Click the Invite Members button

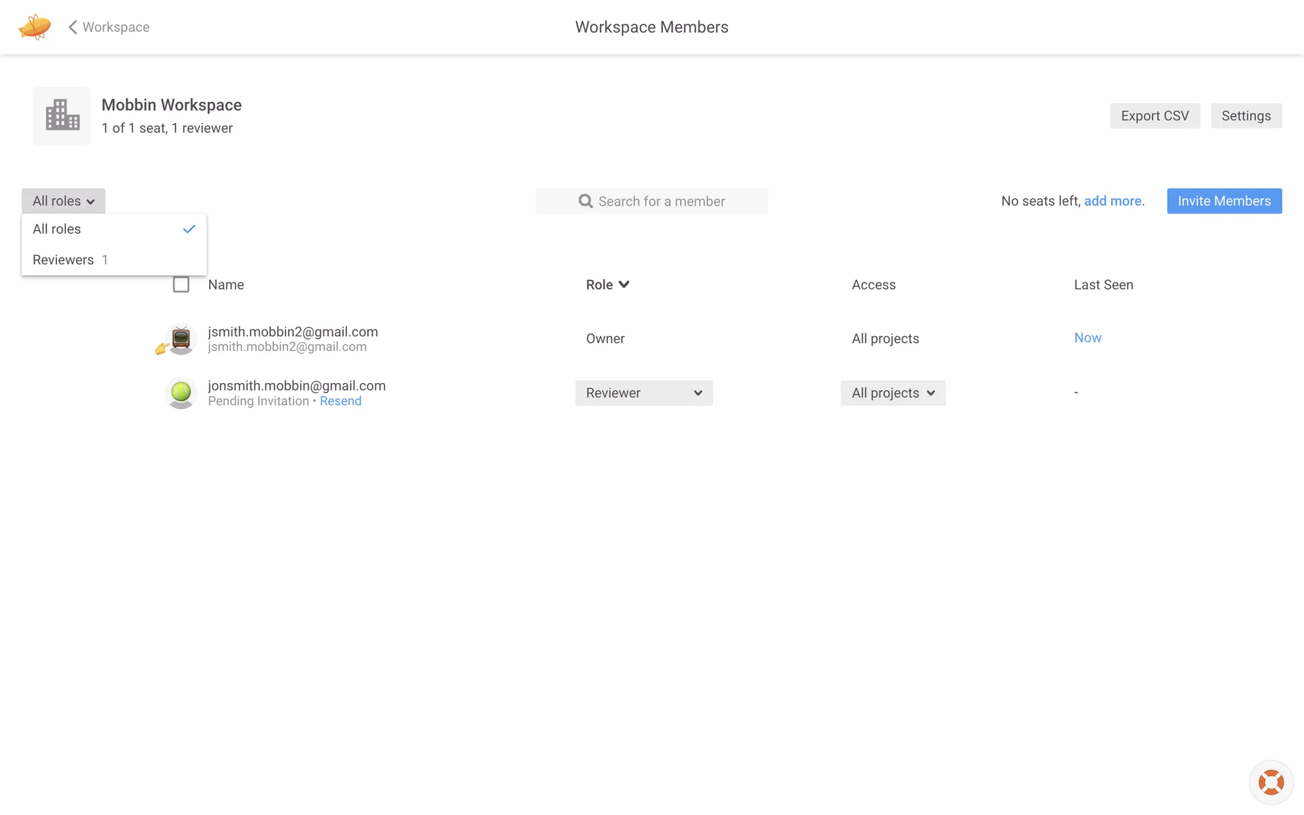point(1224,201)
